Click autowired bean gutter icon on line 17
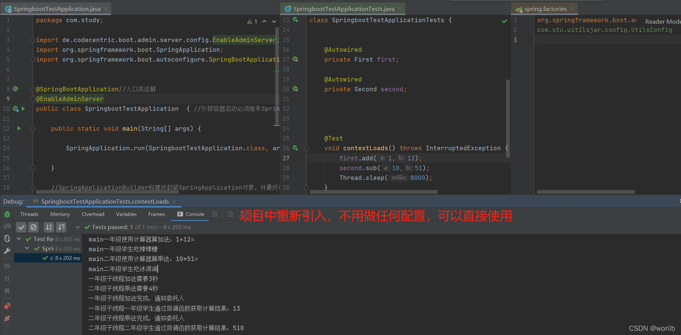Image resolution: width=681 pixels, height=335 pixels. pos(295,59)
